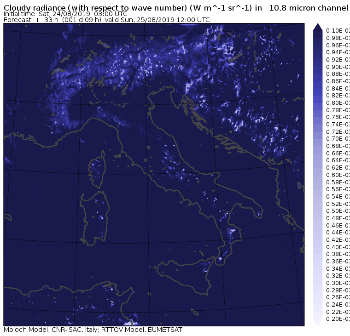Click the colorbar label 0.46E-03
This screenshot has height=336, width=350.
coord(338,226)
